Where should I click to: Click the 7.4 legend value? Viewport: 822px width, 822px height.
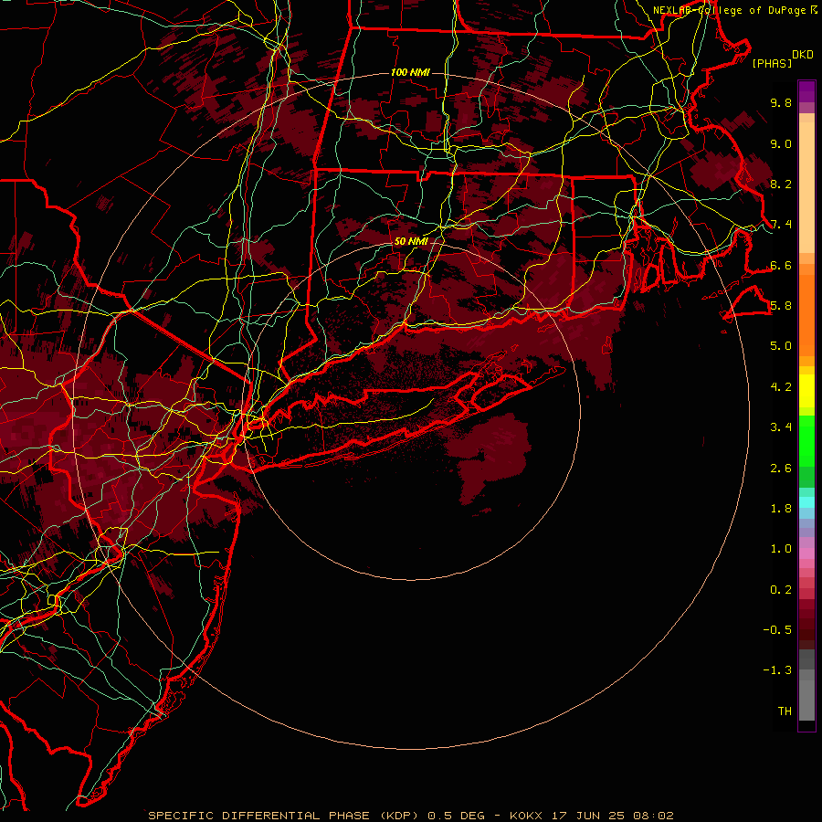coord(781,225)
